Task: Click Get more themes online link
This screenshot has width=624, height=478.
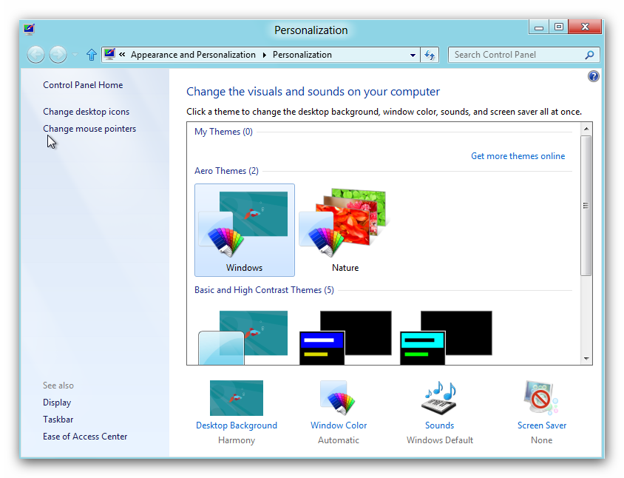Action: tap(518, 156)
